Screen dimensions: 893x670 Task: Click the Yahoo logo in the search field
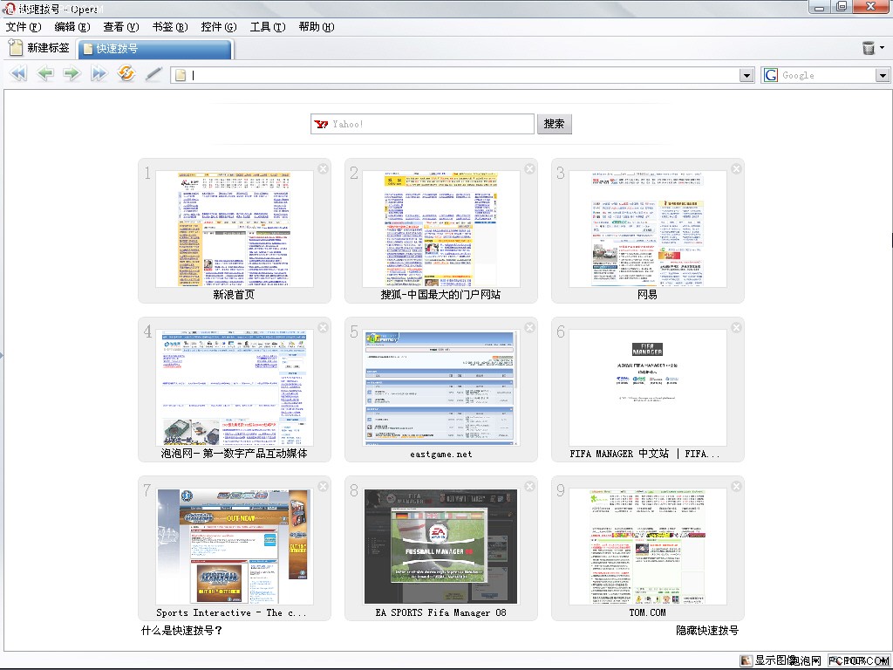[x=321, y=124]
